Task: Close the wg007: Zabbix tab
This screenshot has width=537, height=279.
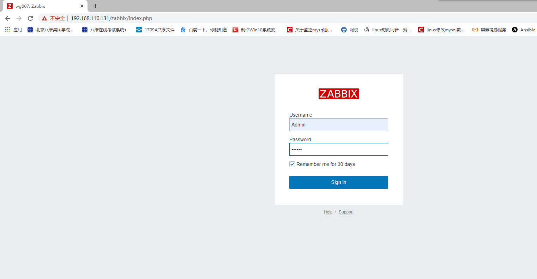Action: tap(82, 6)
